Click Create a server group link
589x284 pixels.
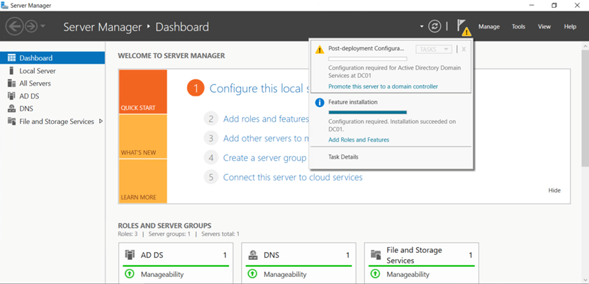265,158
